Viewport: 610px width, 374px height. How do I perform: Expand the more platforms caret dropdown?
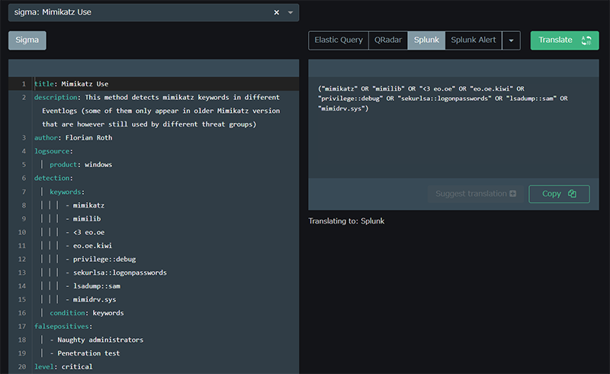pos(512,40)
